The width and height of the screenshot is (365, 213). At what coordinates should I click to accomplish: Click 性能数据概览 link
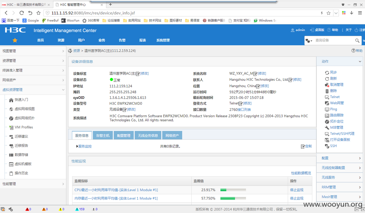point(301,173)
